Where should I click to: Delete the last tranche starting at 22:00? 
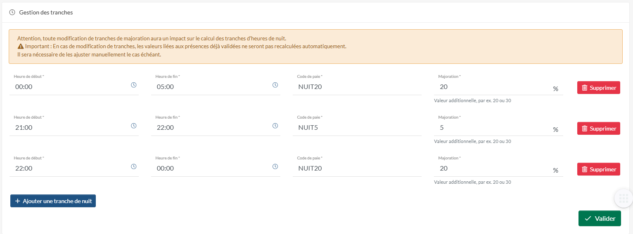pyautogui.click(x=598, y=169)
